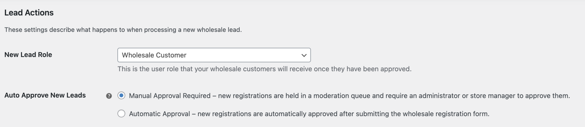Open the New Lead Role dropdown
Viewport: 585px width, 127px height.
point(214,55)
